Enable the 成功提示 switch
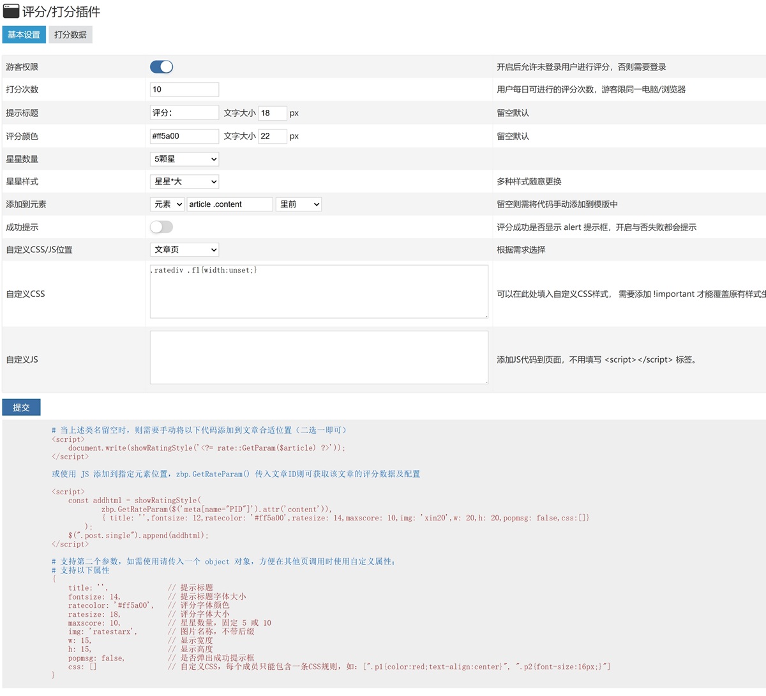Image resolution: width=766 pixels, height=696 pixels. [x=161, y=227]
